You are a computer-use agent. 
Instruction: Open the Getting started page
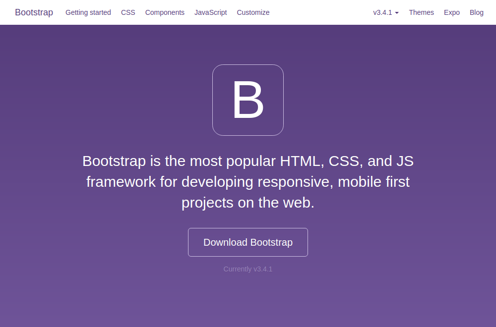88,12
